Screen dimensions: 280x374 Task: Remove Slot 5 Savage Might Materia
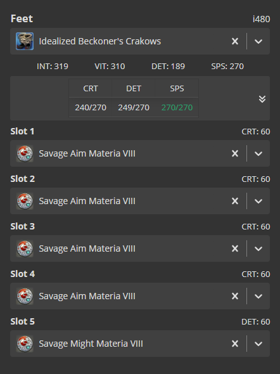235,344
